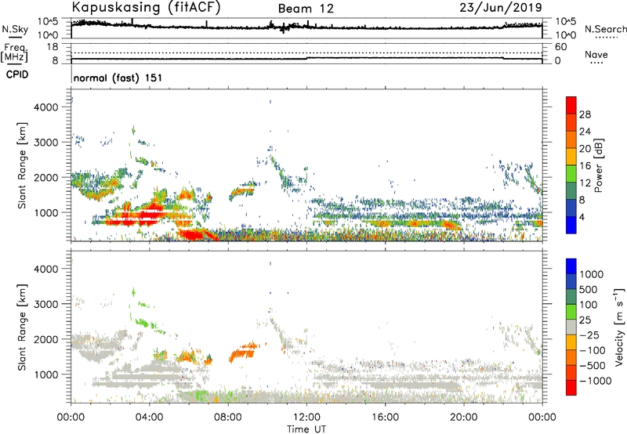
Task: Click the '4000' tick of the power panel
Action: click(46, 107)
